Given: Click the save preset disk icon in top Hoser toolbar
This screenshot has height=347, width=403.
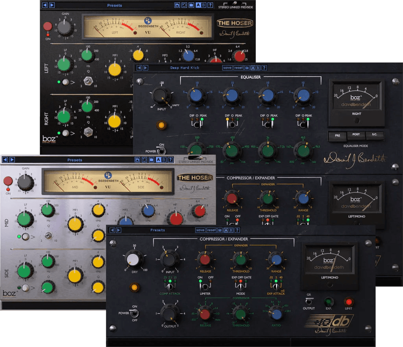Looking at the screenshot, I should 177,6.
